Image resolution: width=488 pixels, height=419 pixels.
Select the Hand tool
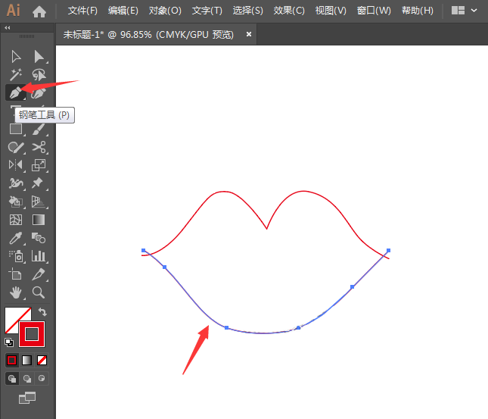click(14, 292)
